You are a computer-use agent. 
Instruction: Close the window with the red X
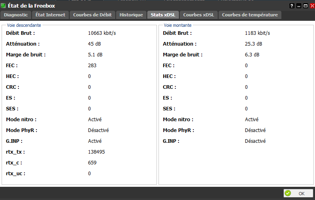tap(312, 6)
